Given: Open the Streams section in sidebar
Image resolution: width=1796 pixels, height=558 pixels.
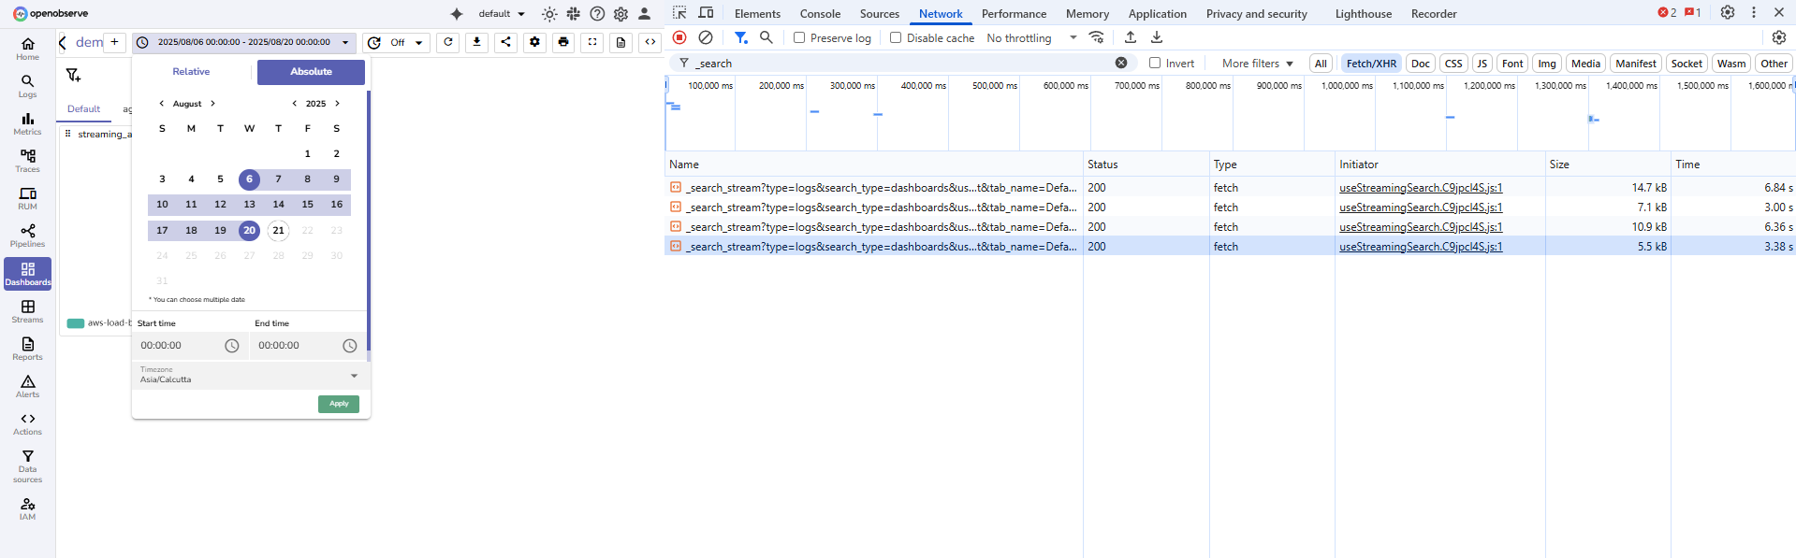Looking at the screenshot, I should coord(27,311).
